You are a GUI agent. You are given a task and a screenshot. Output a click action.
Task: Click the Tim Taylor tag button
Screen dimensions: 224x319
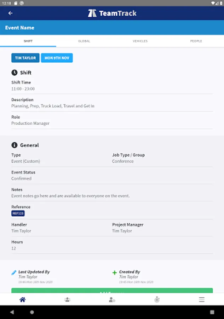[25, 58]
